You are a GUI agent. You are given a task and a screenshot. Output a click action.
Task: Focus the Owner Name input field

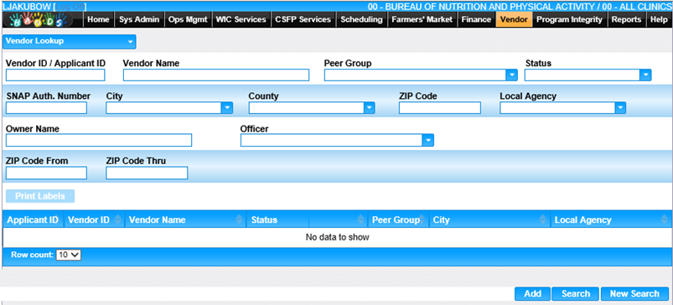click(99, 140)
